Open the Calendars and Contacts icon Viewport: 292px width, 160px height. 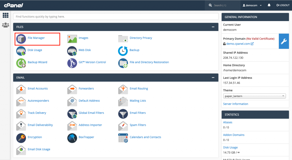123,138
